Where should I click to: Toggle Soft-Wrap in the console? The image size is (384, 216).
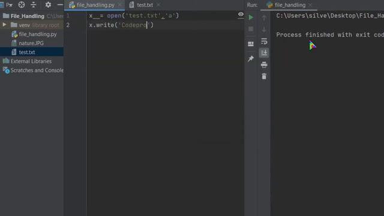point(264,41)
